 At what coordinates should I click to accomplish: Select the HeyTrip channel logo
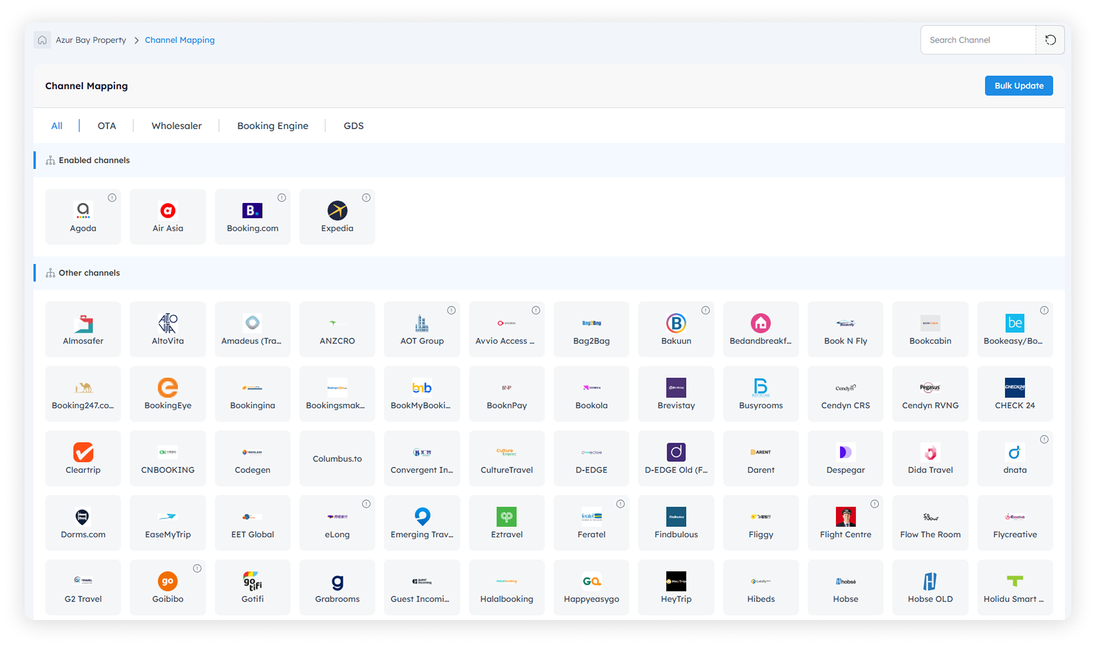676,581
